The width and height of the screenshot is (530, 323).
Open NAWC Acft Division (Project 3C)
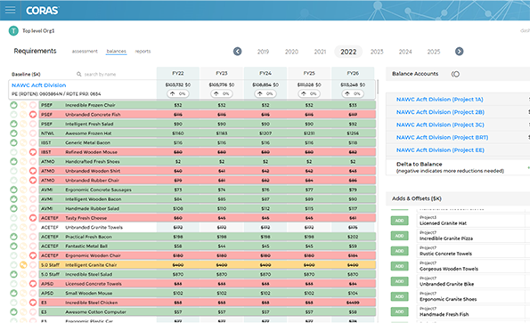(x=440, y=125)
